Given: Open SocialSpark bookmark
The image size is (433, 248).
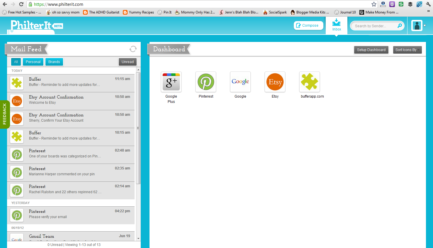Looking at the screenshot, I should [275, 12].
